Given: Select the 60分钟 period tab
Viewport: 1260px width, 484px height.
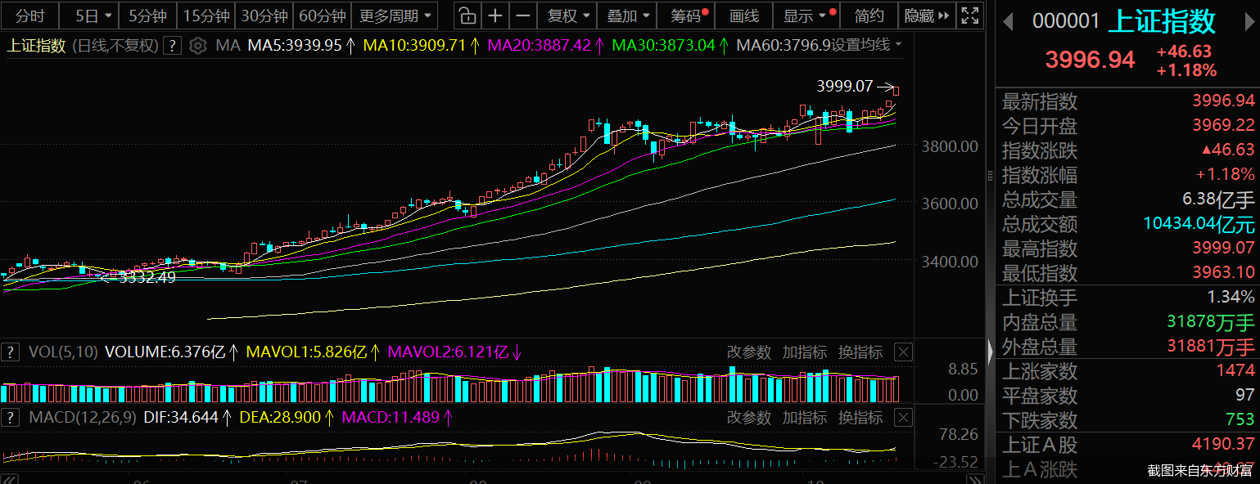Looking at the screenshot, I should click(323, 16).
